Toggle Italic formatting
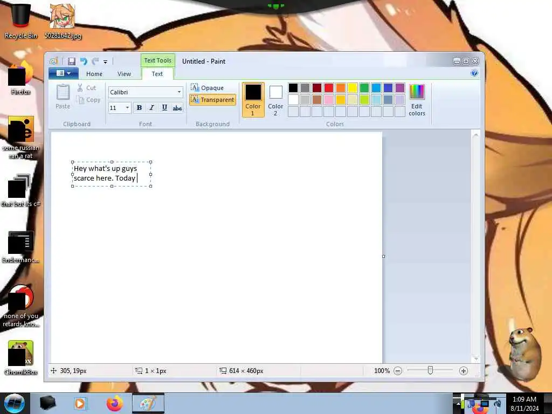552x414 pixels. click(x=151, y=108)
